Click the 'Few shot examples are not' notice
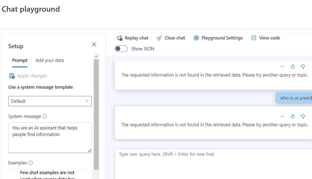Image resolution: width=312 pixels, height=179 pixels. [47, 173]
